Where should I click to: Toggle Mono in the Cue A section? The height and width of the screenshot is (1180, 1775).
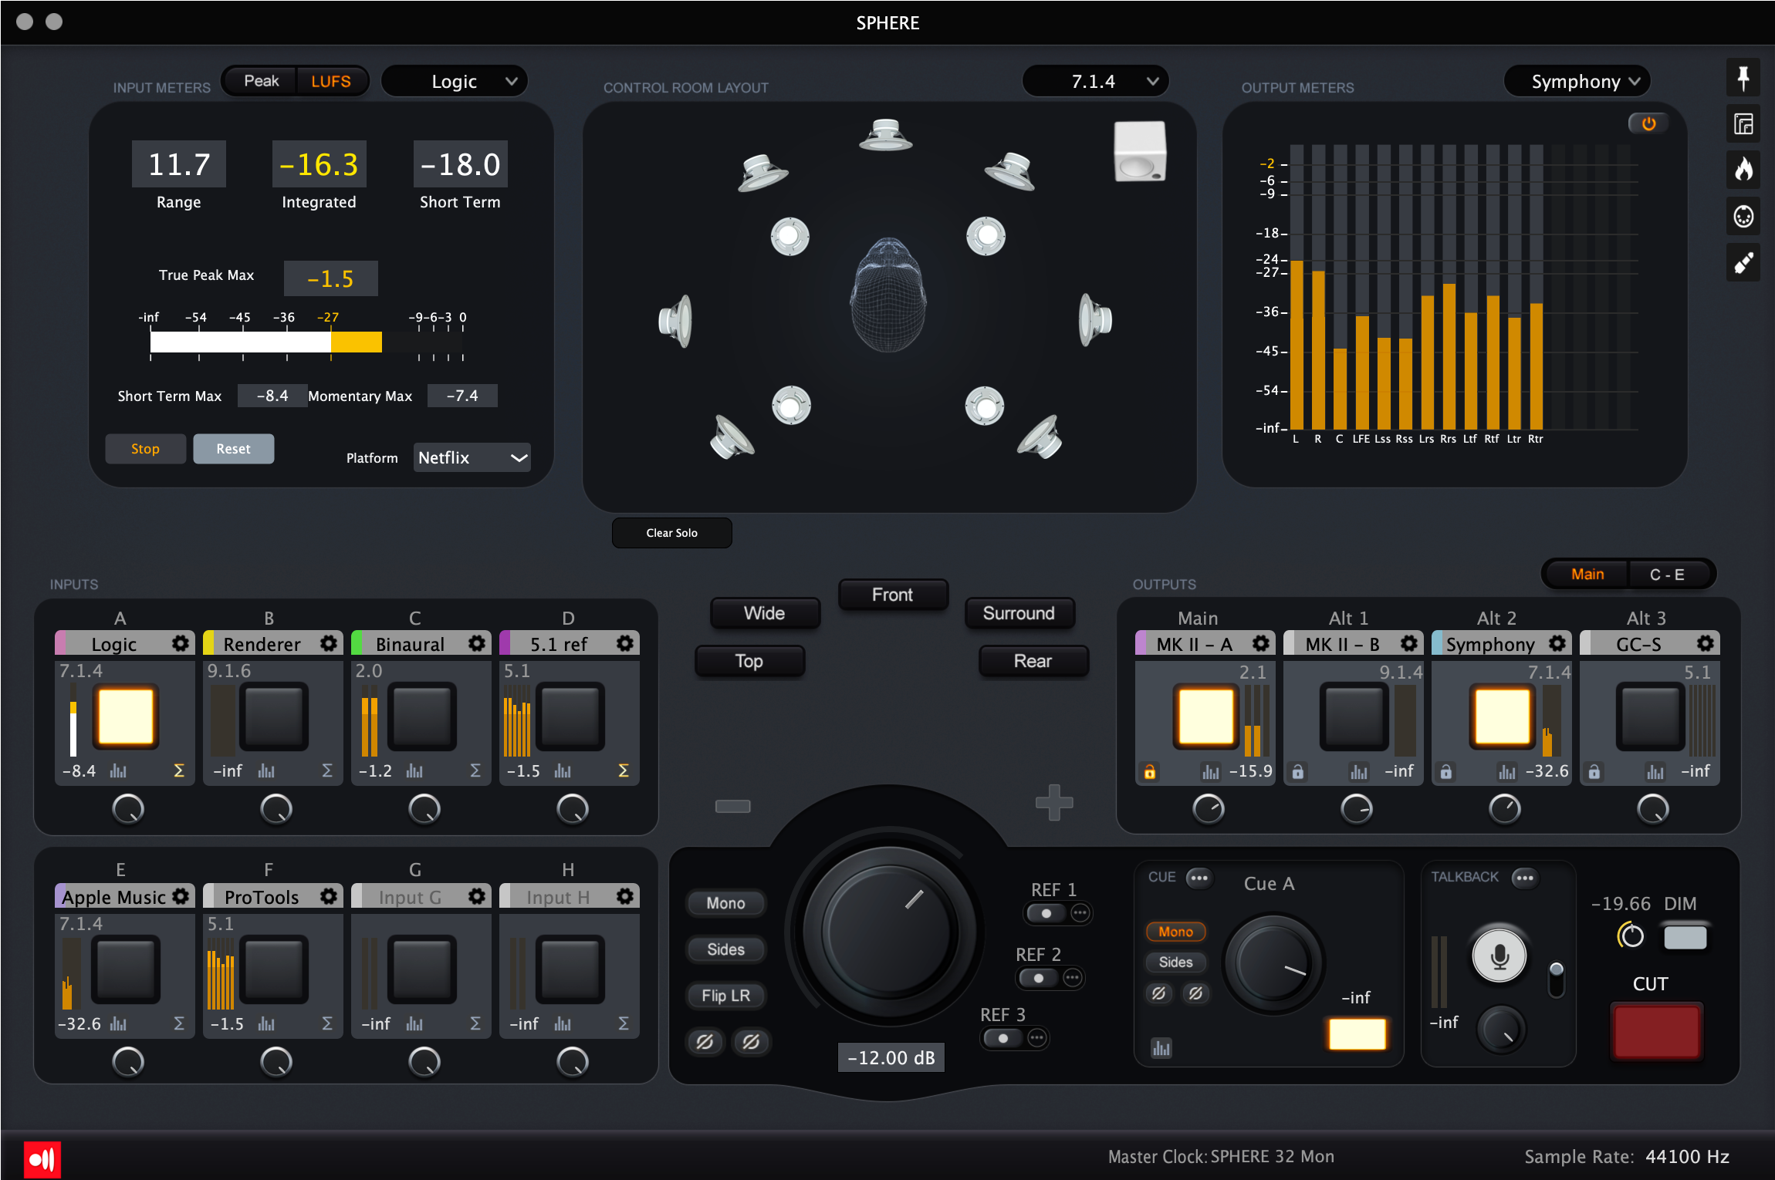pos(1175,932)
